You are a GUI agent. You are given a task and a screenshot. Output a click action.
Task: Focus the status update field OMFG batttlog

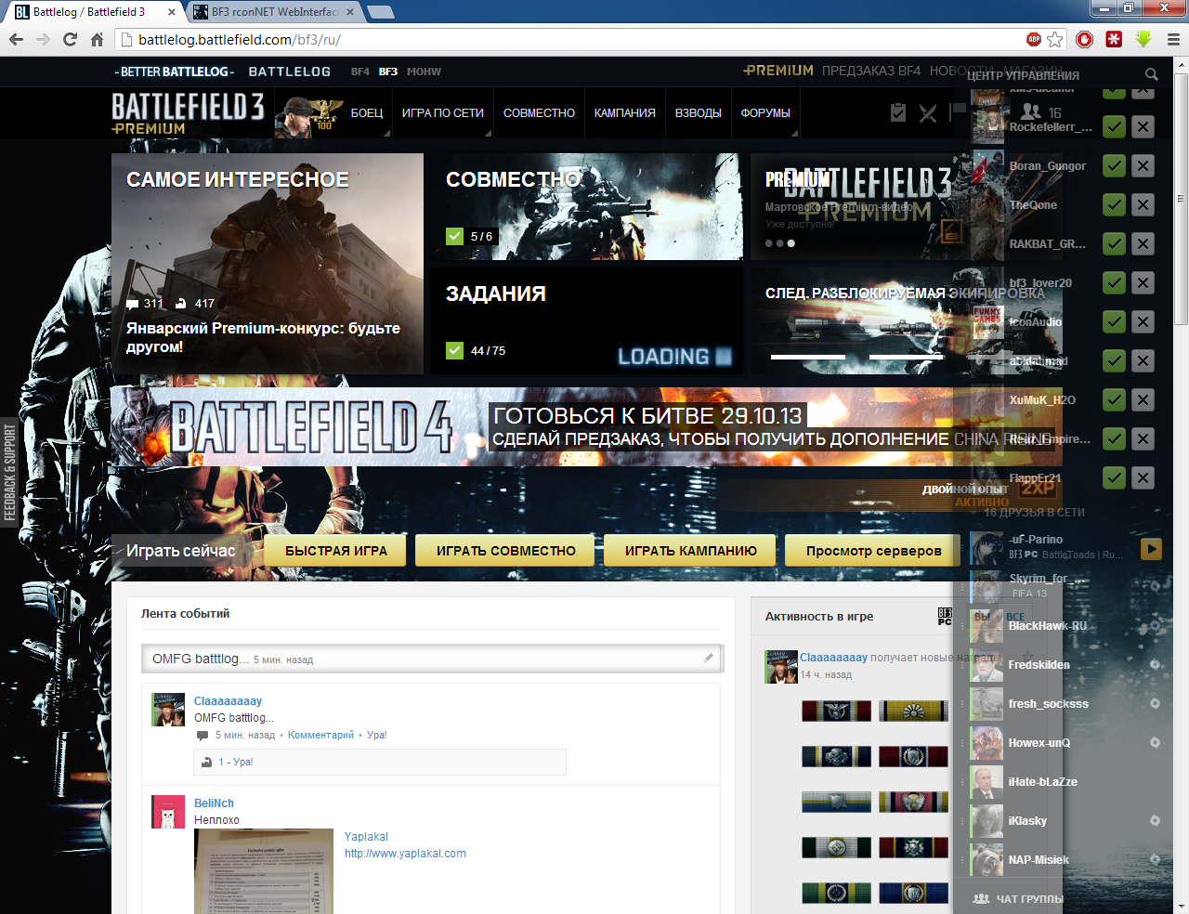[432, 659]
